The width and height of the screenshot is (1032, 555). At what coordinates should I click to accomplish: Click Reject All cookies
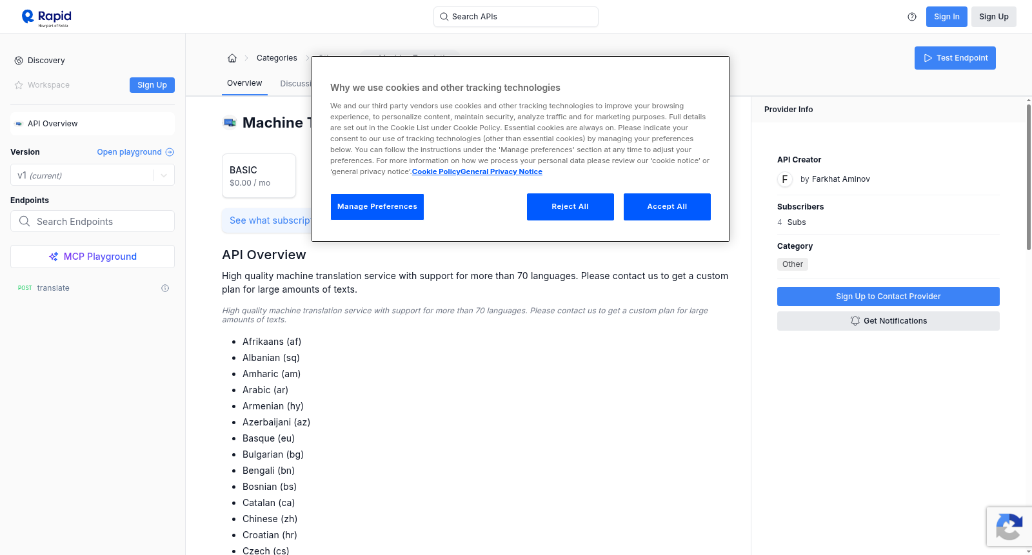click(570, 207)
